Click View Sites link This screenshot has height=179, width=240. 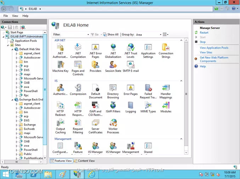point(206,53)
